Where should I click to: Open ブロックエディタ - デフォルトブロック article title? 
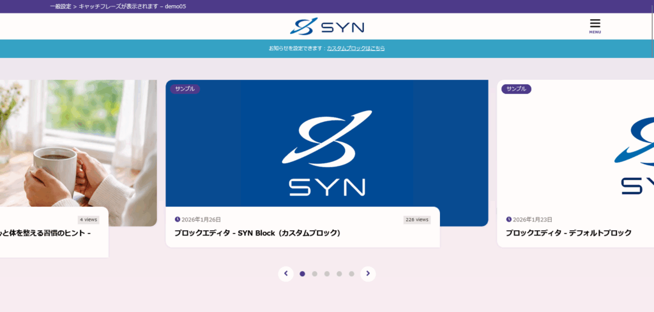click(568, 233)
